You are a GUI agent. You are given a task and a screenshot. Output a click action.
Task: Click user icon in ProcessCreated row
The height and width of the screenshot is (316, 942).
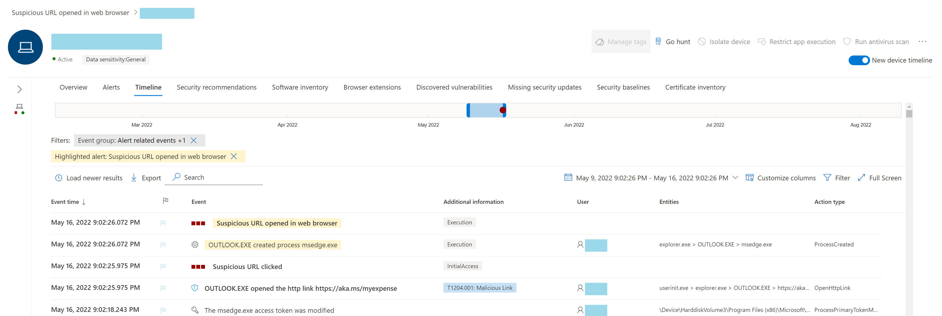point(580,245)
